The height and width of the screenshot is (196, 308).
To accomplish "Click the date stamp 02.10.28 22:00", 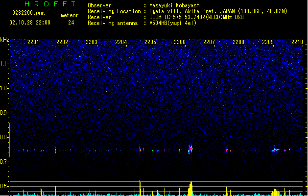I will point(30,23).
